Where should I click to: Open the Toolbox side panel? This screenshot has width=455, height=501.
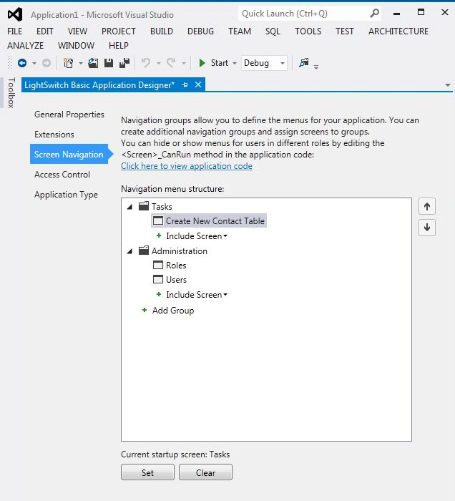(x=11, y=92)
